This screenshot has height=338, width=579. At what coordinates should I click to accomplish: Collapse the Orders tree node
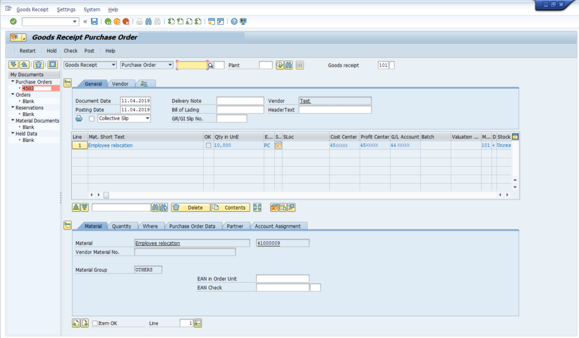click(x=12, y=94)
